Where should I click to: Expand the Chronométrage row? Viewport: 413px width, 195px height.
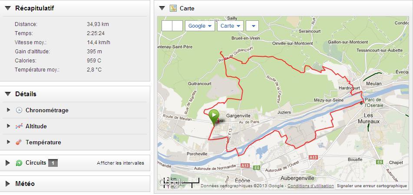(x=8, y=110)
